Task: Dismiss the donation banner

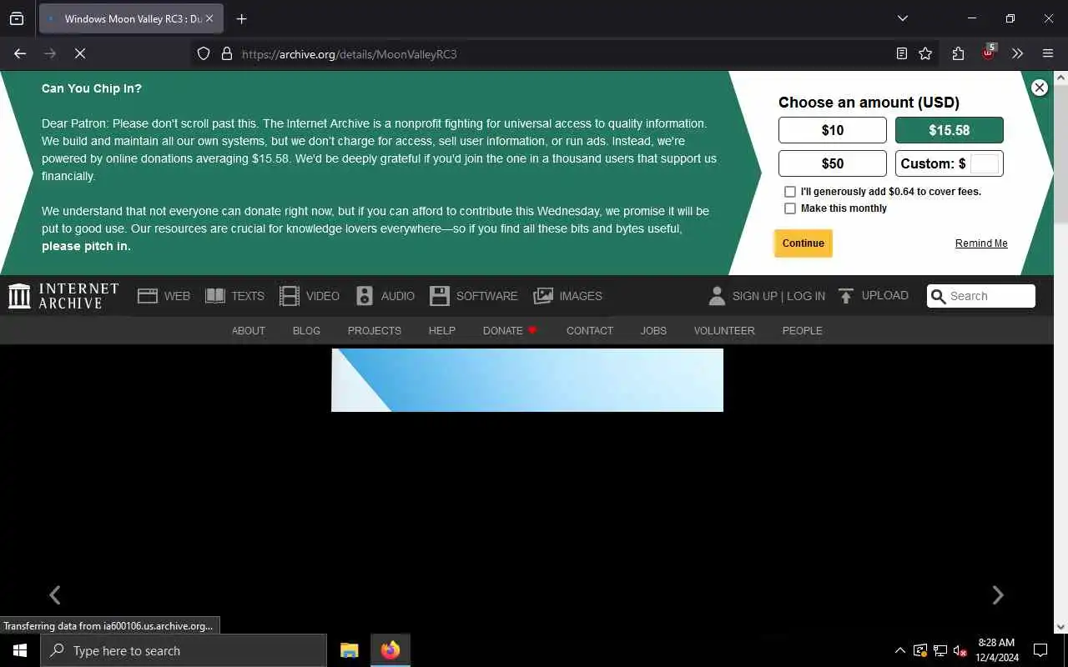Action: click(x=1039, y=88)
